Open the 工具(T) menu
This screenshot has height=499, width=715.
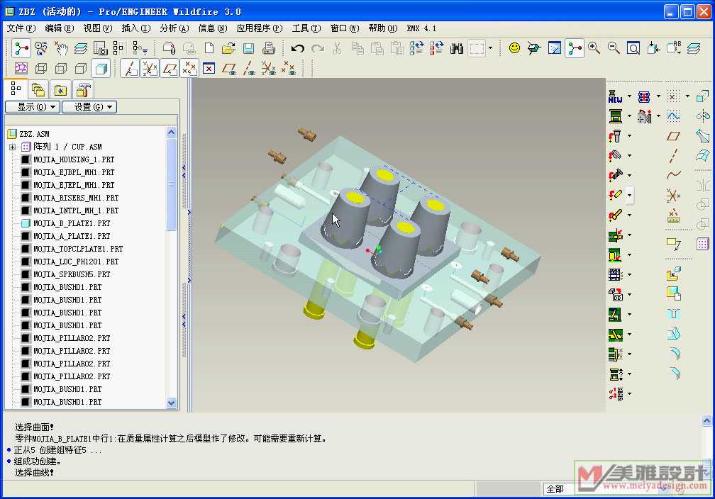306,28
